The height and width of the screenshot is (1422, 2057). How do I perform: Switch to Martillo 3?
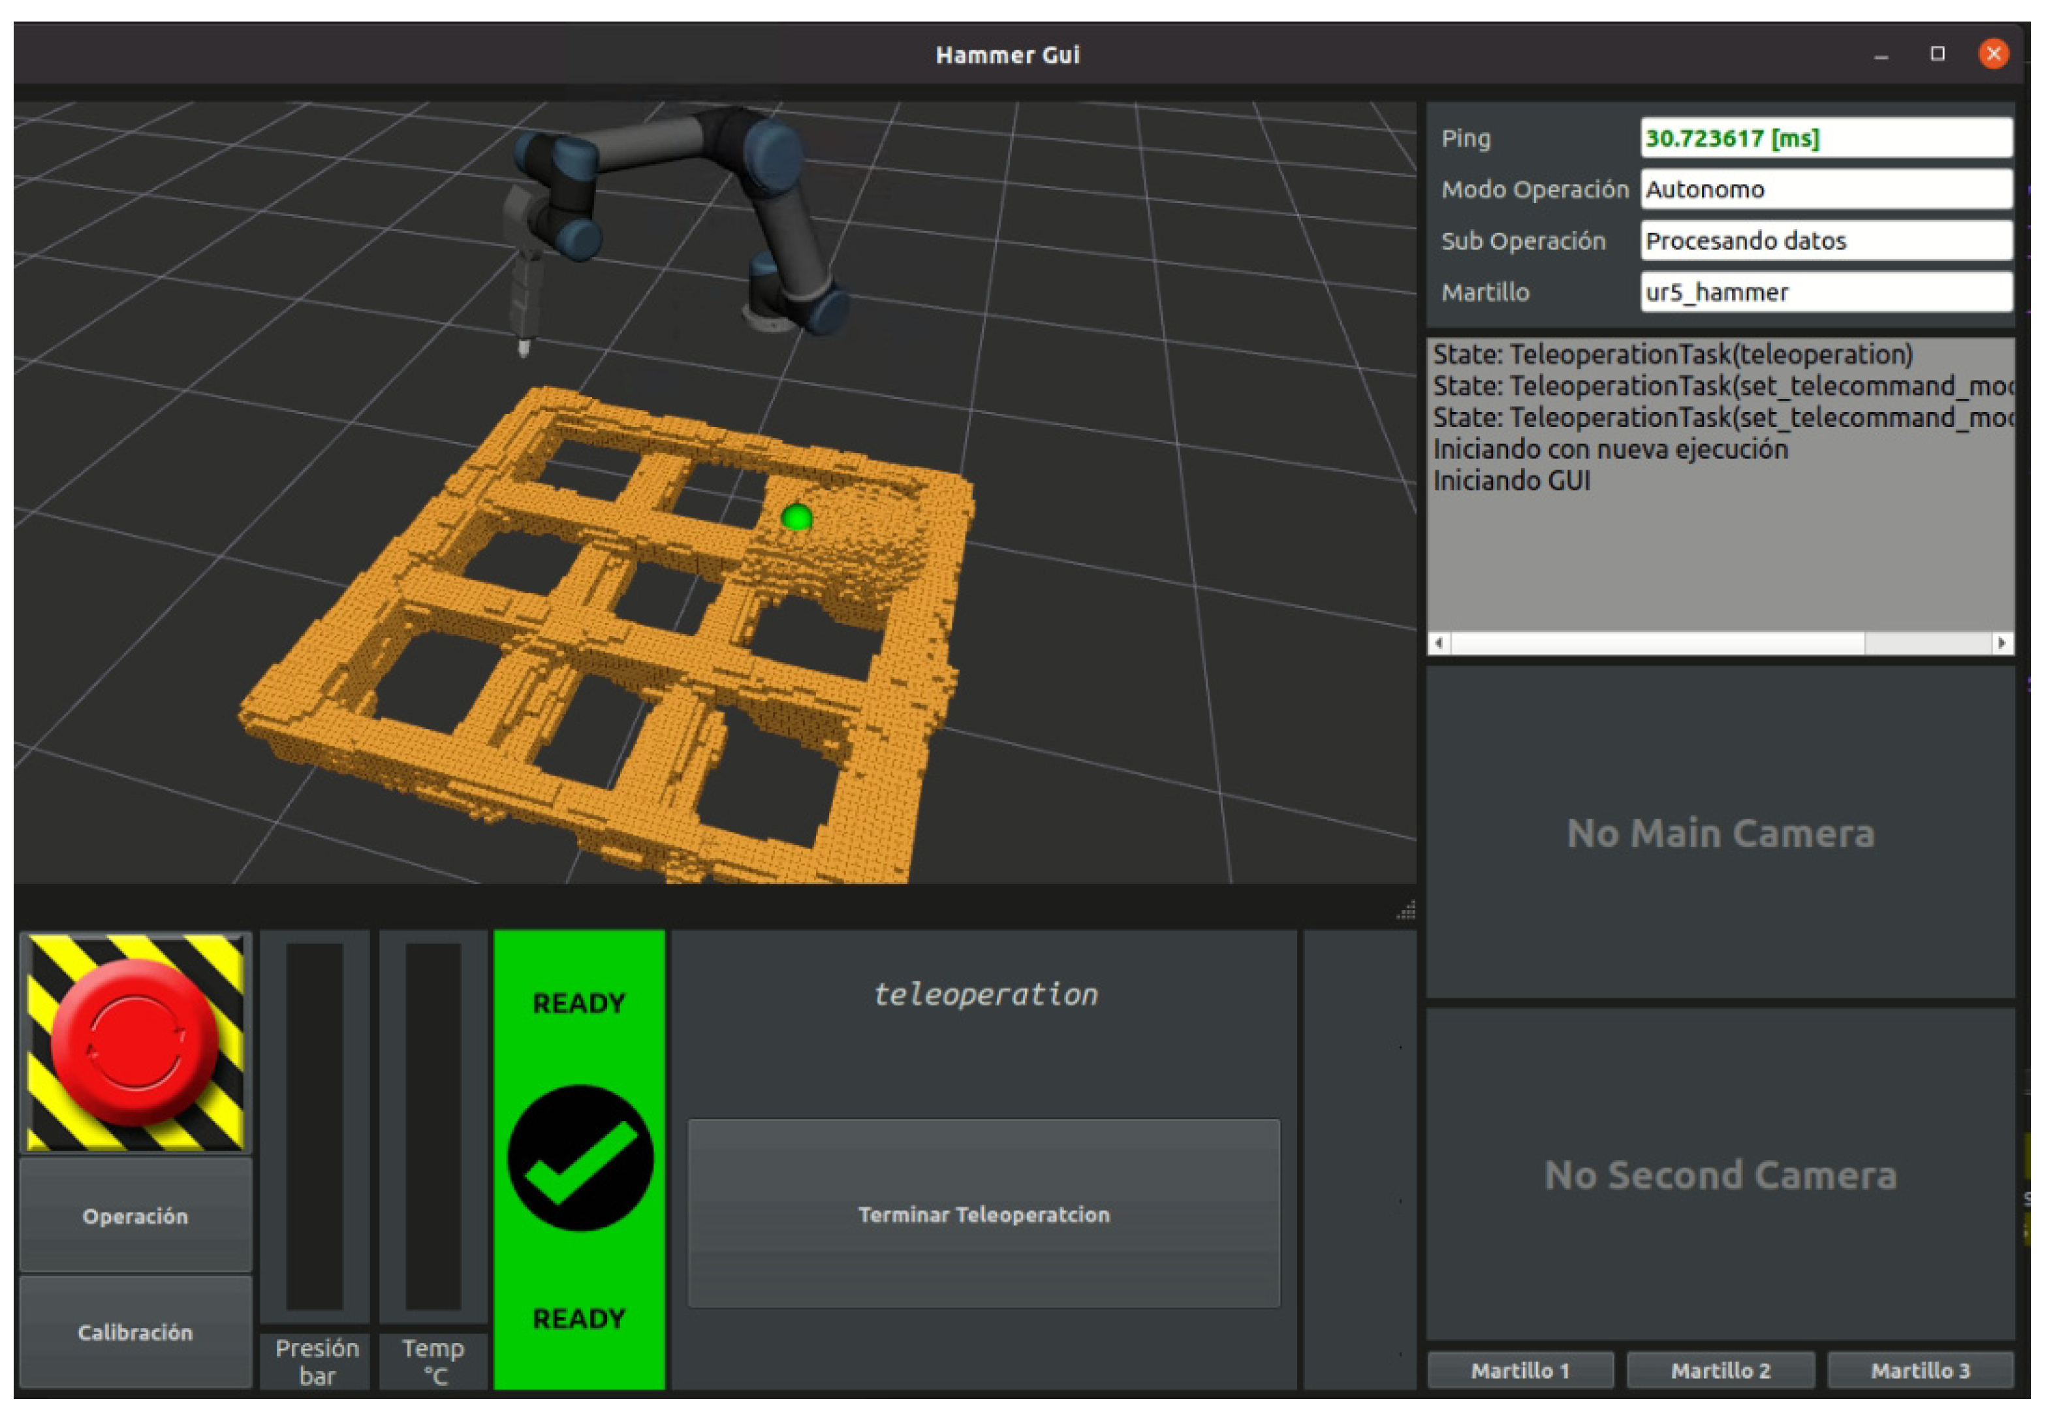[1920, 1370]
